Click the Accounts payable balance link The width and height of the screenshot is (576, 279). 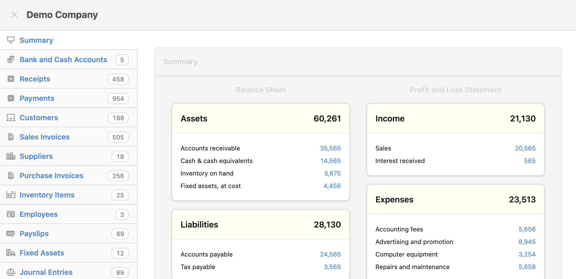click(330, 254)
